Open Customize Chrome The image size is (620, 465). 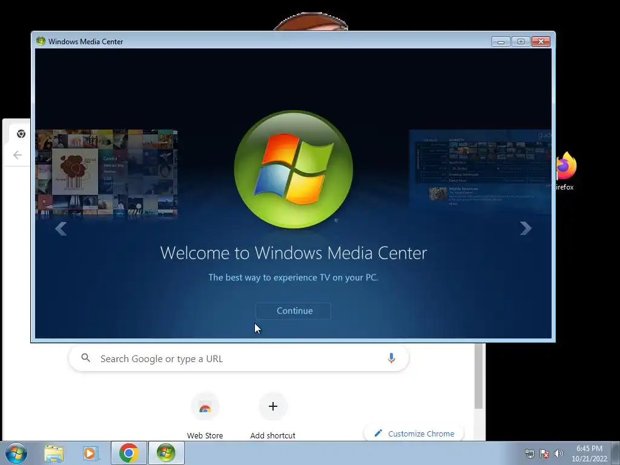coord(414,434)
